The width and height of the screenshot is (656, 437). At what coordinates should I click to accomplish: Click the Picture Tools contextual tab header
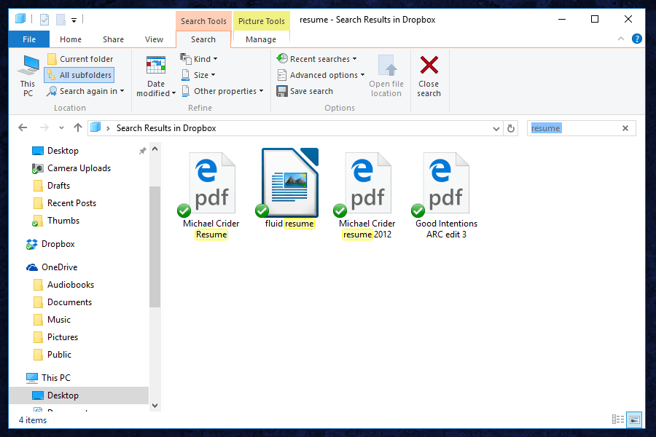click(x=262, y=21)
